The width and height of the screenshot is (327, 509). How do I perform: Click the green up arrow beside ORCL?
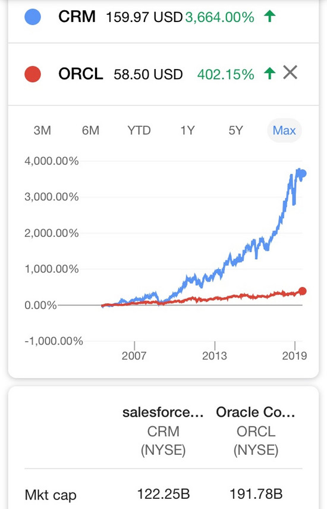pos(270,73)
